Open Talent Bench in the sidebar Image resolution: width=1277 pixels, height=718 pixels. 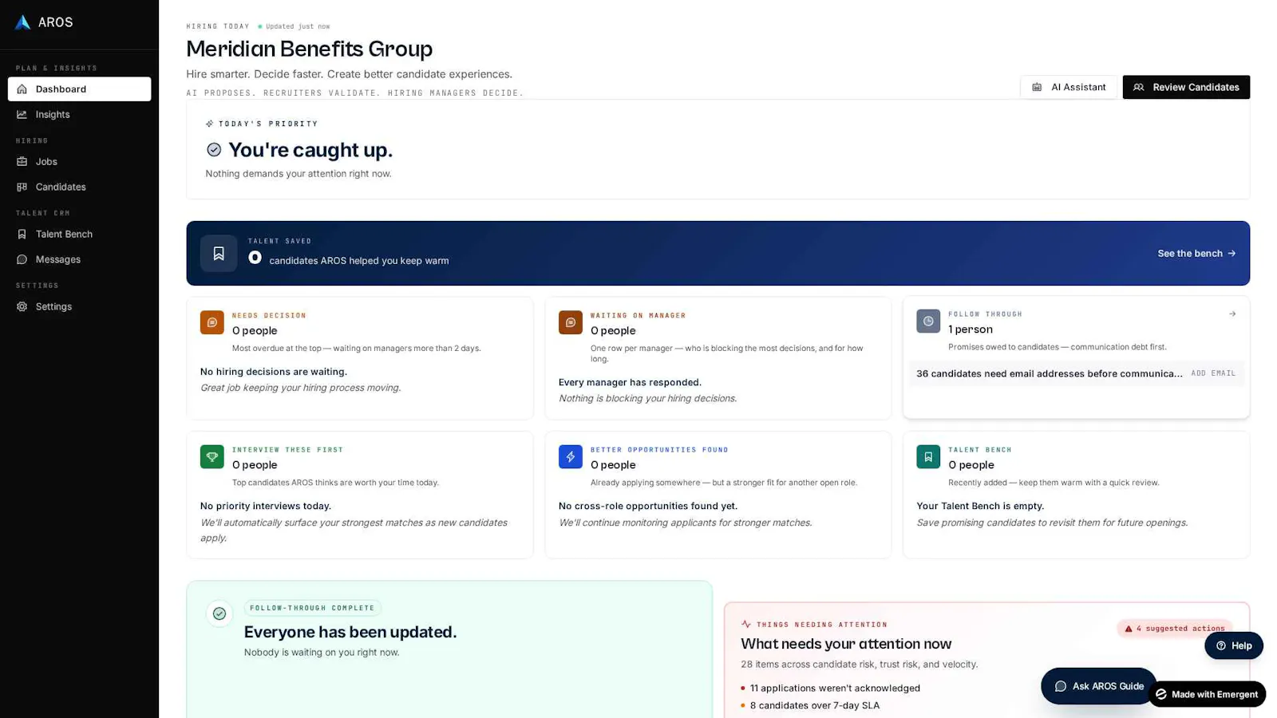coord(79,234)
